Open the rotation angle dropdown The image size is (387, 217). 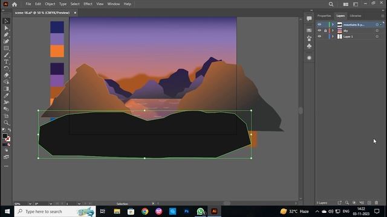click(51, 204)
